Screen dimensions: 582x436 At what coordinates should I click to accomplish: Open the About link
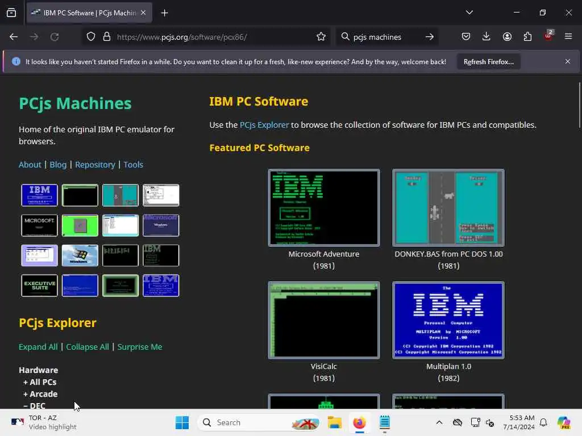(x=30, y=165)
